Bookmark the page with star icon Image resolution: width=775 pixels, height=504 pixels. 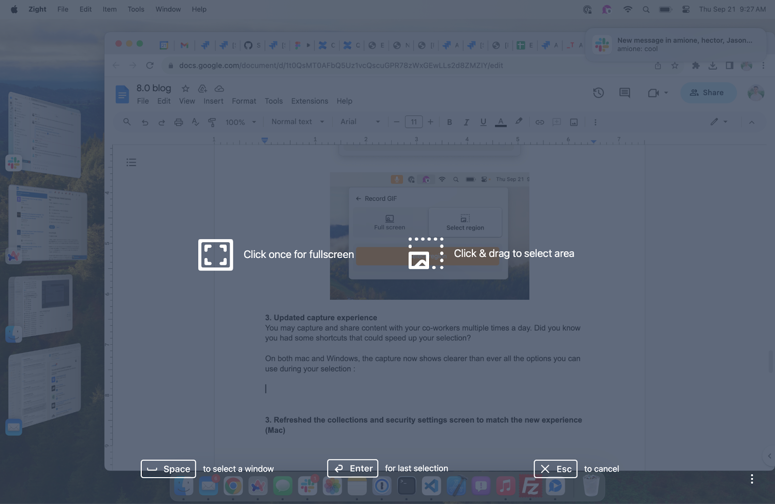(x=675, y=65)
